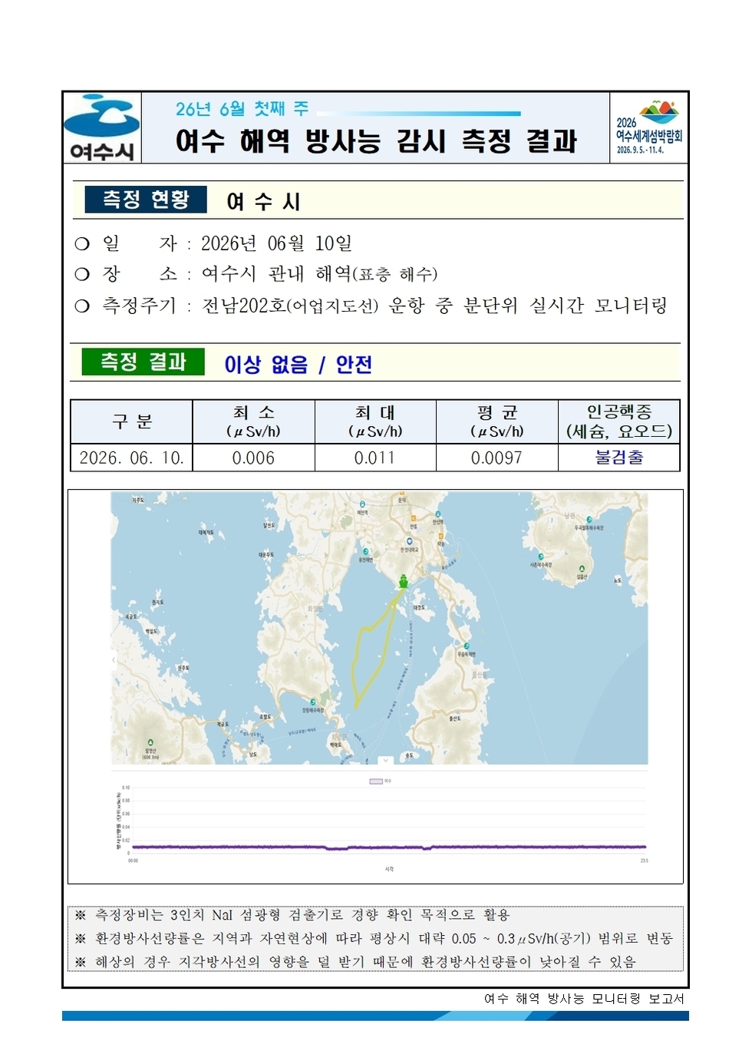Click the average value 0.0097
The width and height of the screenshot is (752, 1064).
coord(496,458)
